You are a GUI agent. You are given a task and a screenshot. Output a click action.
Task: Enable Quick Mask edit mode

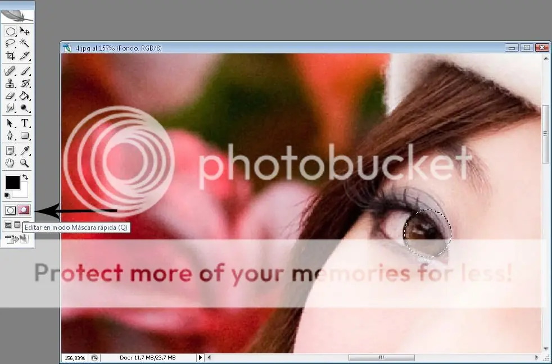click(x=24, y=210)
